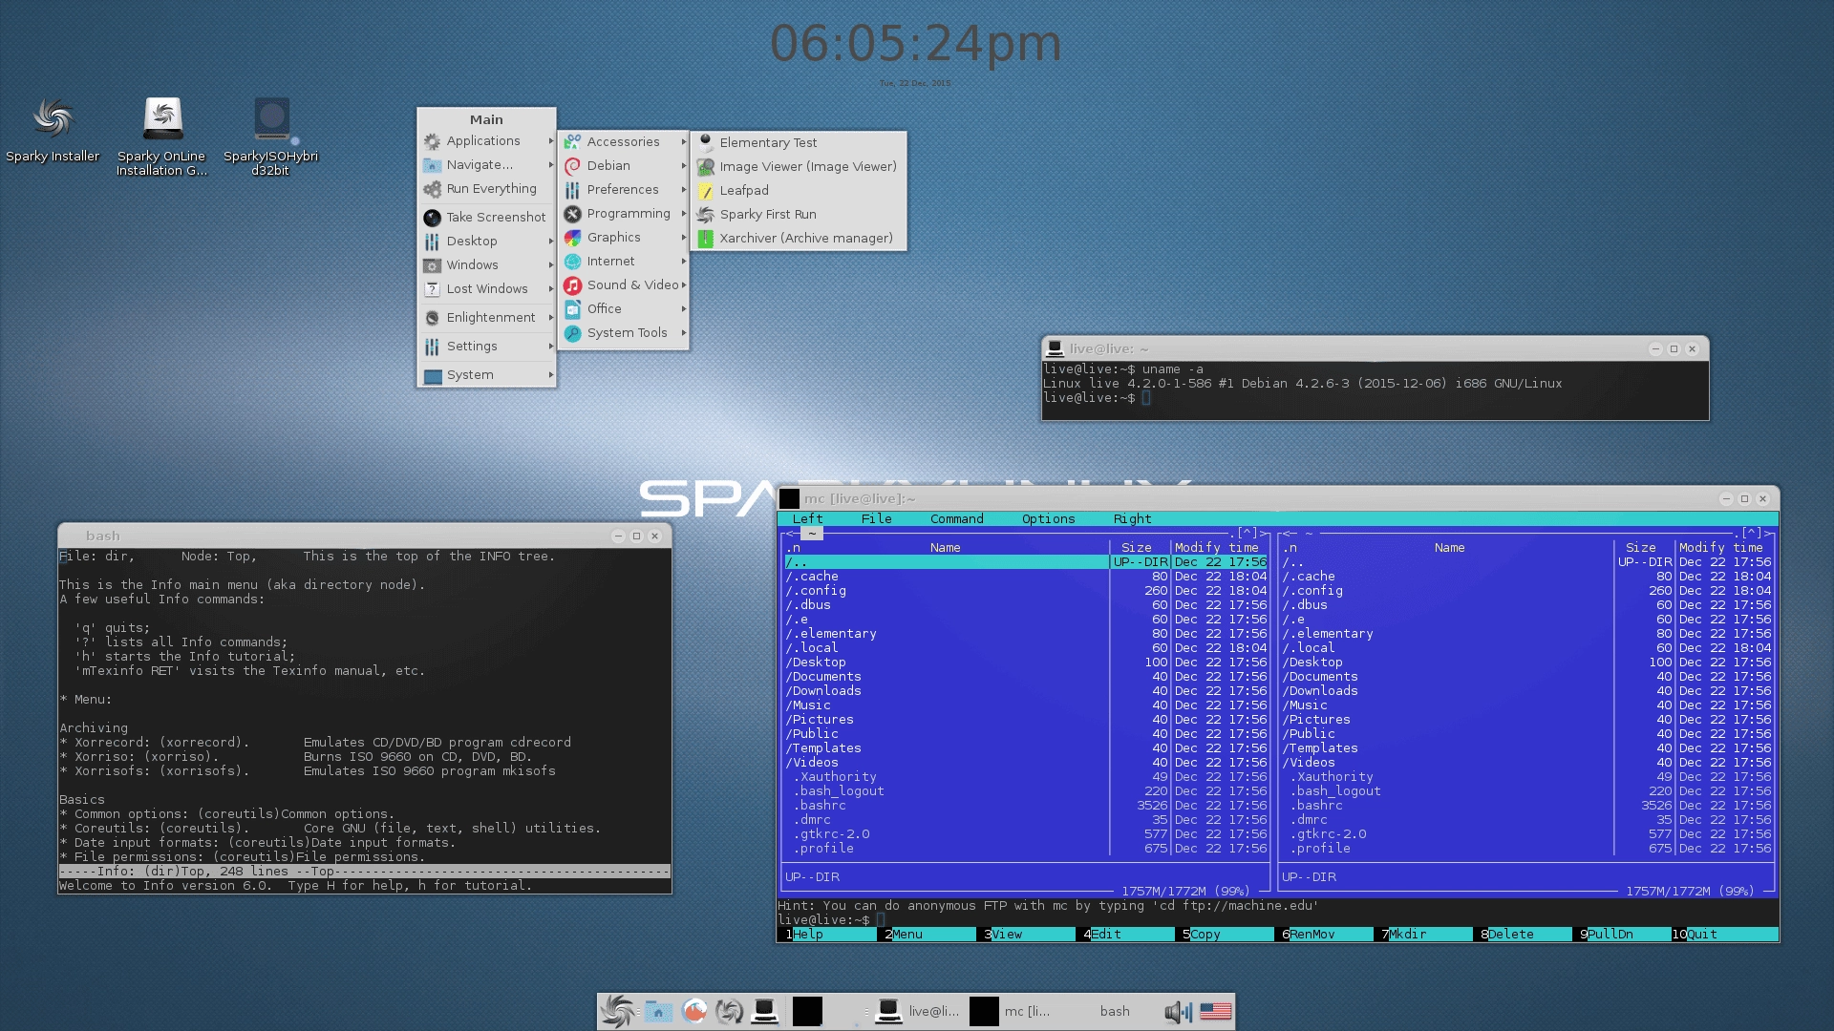
Task: Click the Sound & Video music note icon
Action: (x=572, y=285)
